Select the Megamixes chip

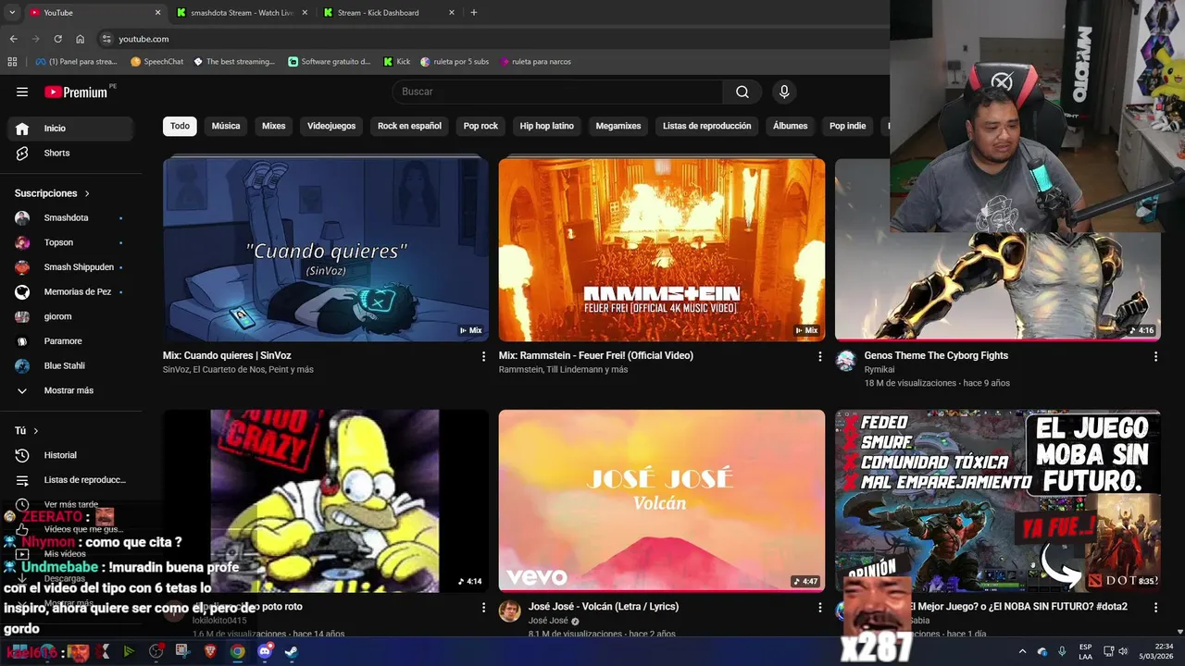coord(618,126)
